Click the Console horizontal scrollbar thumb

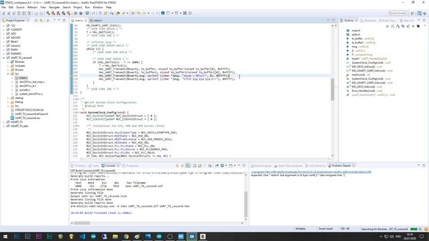point(82,223)
